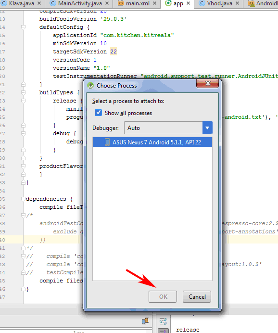Close the app gradle tab

click(x=188, y=3)
